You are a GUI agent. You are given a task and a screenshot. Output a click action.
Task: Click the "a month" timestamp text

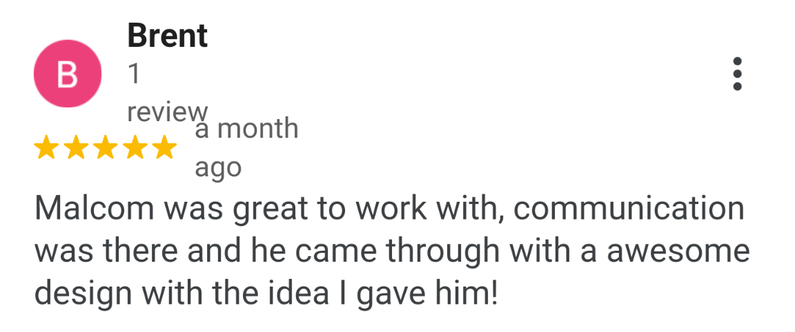pos(246,129)
